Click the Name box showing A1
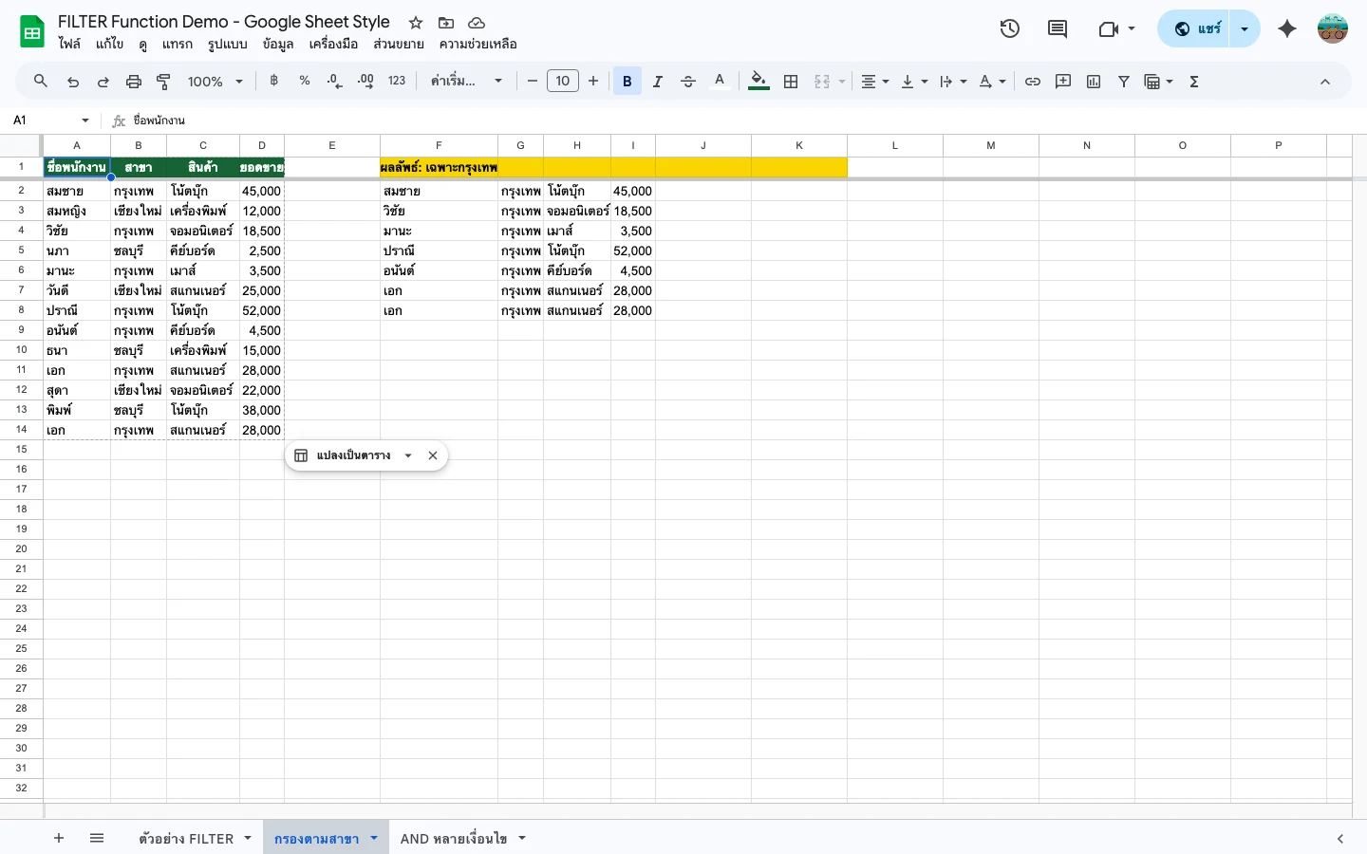 [x=49, y=121]
